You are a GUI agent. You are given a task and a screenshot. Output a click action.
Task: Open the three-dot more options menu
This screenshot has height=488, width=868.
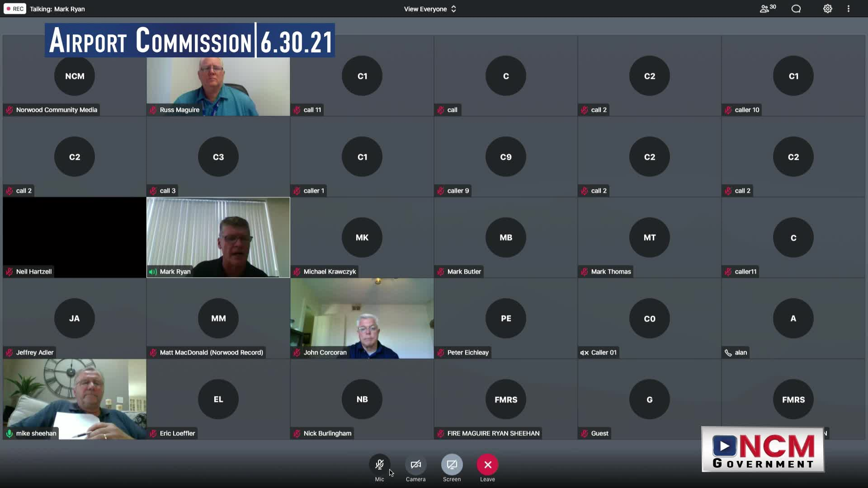[849, 9]
